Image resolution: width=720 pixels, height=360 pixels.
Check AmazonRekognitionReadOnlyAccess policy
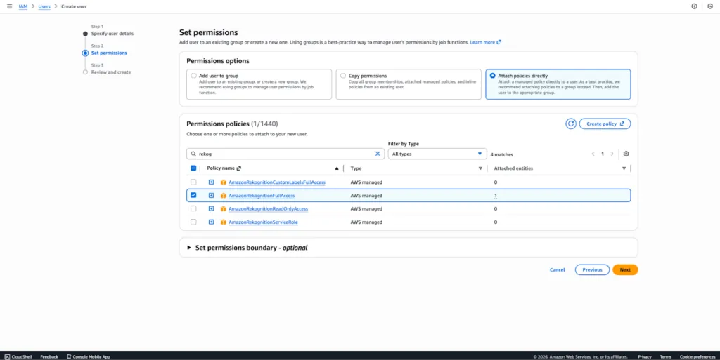(193, 209)
